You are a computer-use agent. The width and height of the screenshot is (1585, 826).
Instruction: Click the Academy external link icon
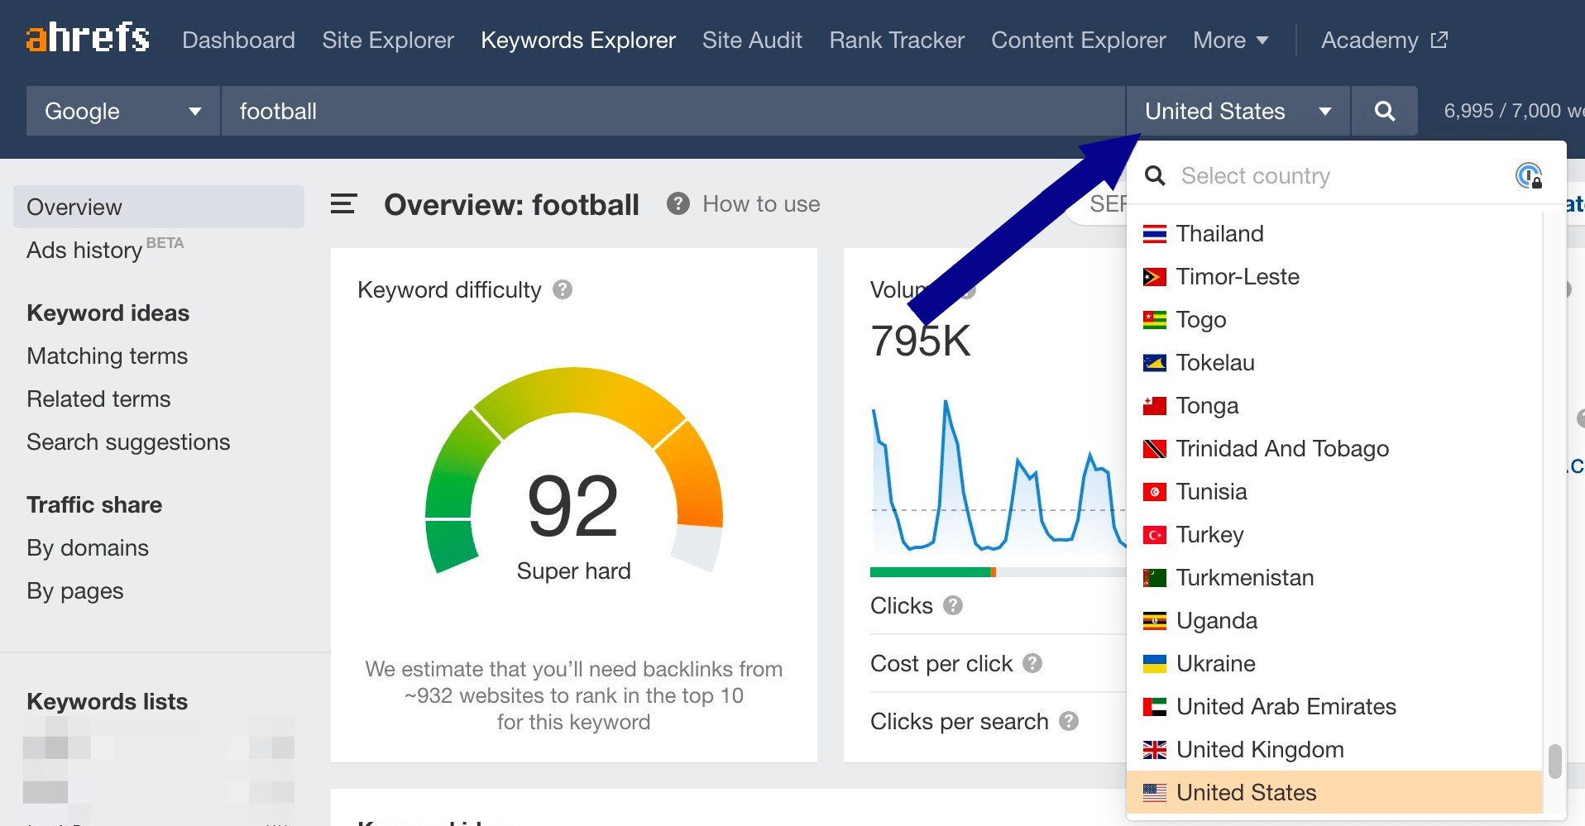click(1439, 40)
